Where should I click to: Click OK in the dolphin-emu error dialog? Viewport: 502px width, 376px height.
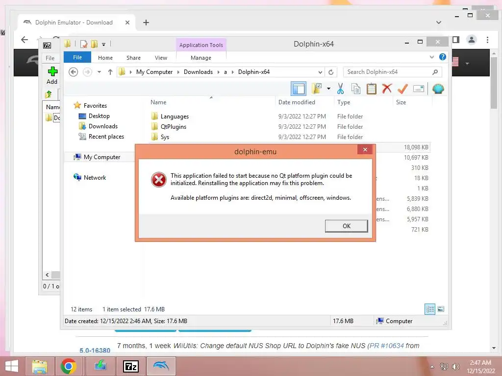(x=346, y=226)
